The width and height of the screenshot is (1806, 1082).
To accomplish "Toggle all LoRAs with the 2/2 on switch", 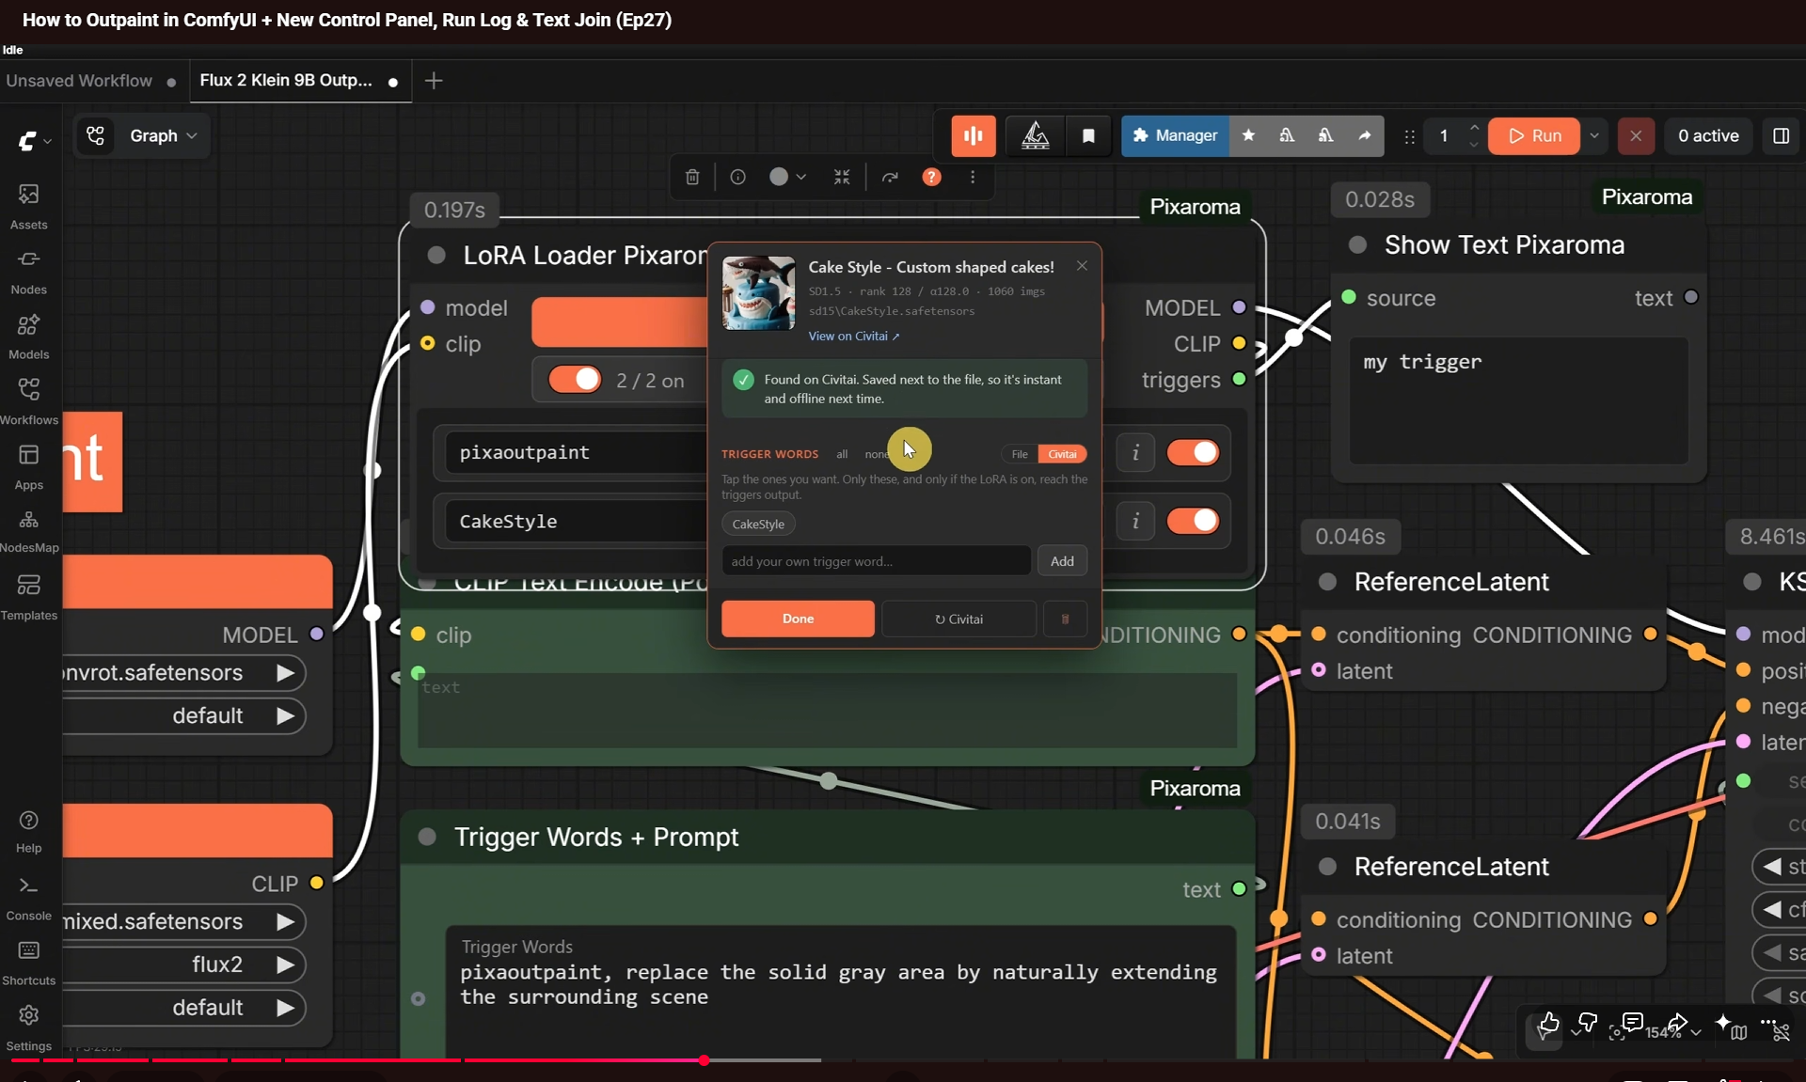I will (575, 380).
